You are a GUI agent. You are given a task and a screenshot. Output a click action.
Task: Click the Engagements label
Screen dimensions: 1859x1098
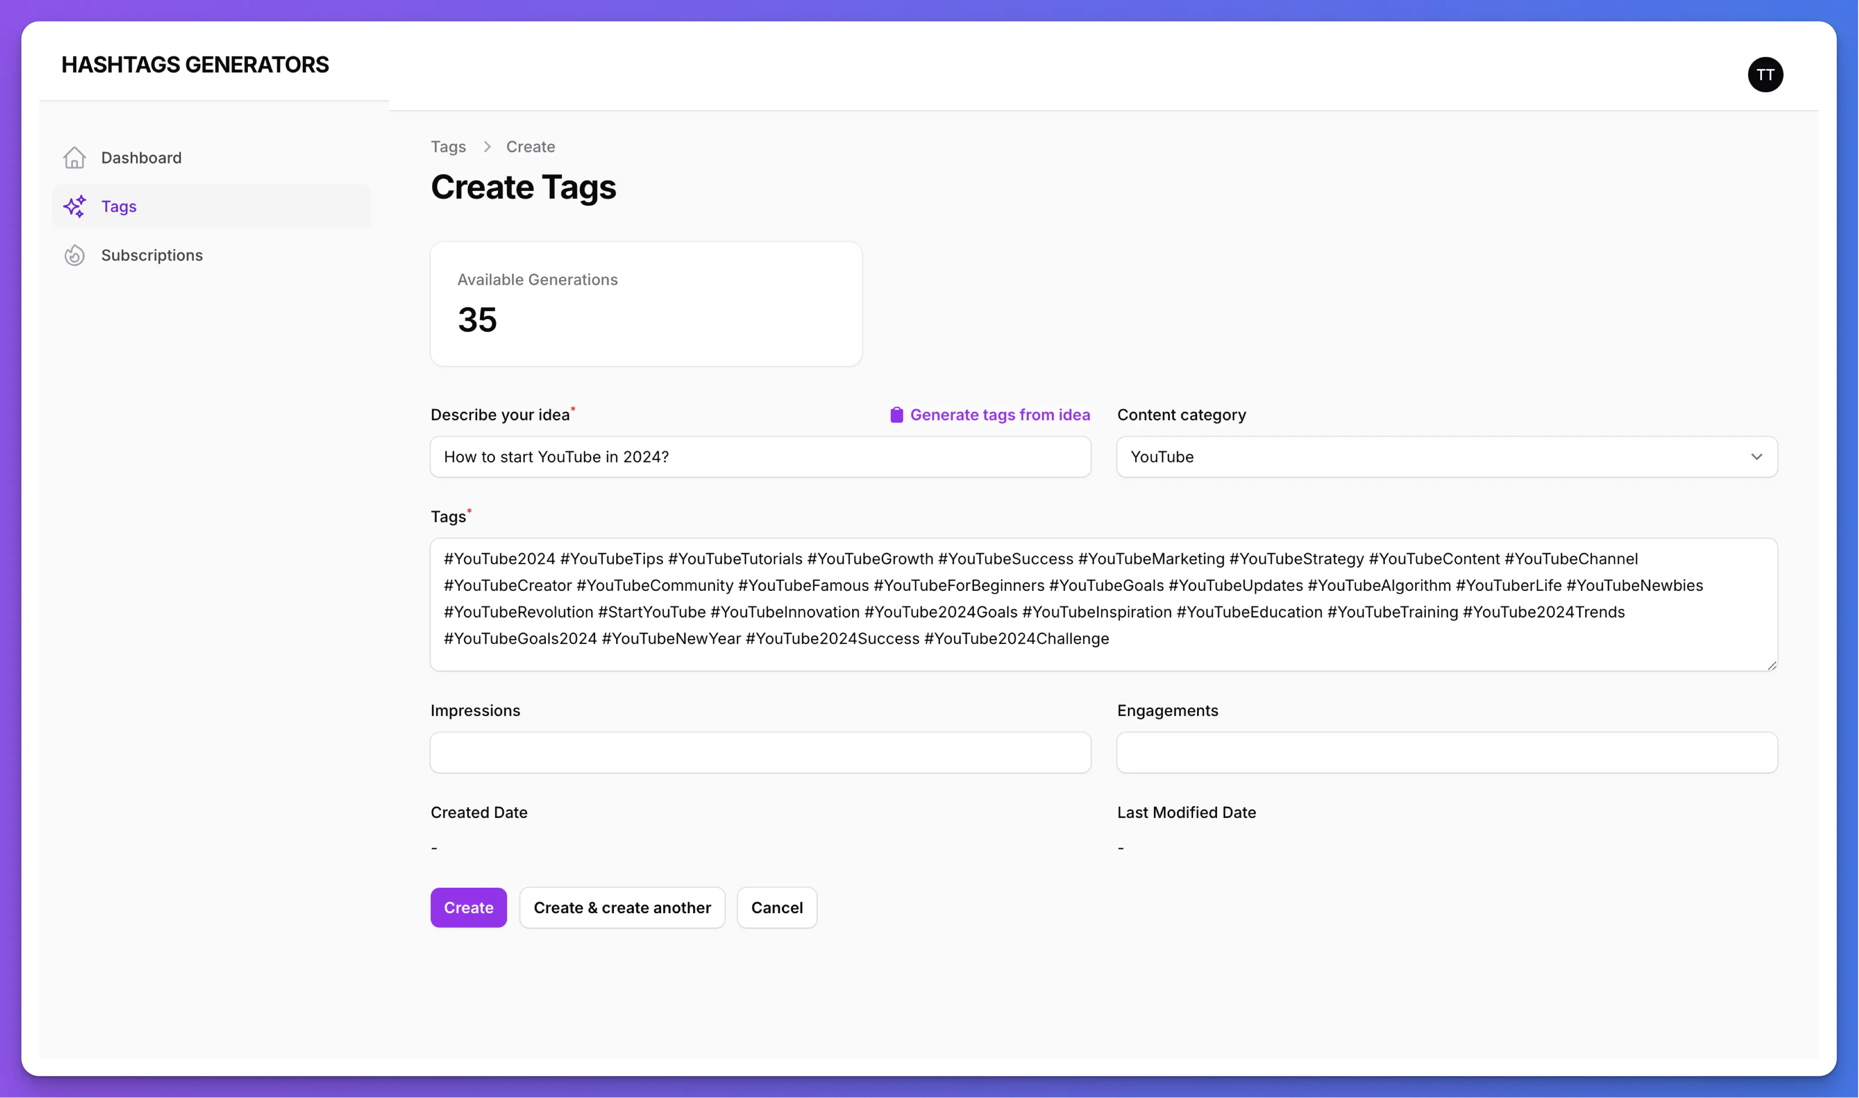point(1167,710)
